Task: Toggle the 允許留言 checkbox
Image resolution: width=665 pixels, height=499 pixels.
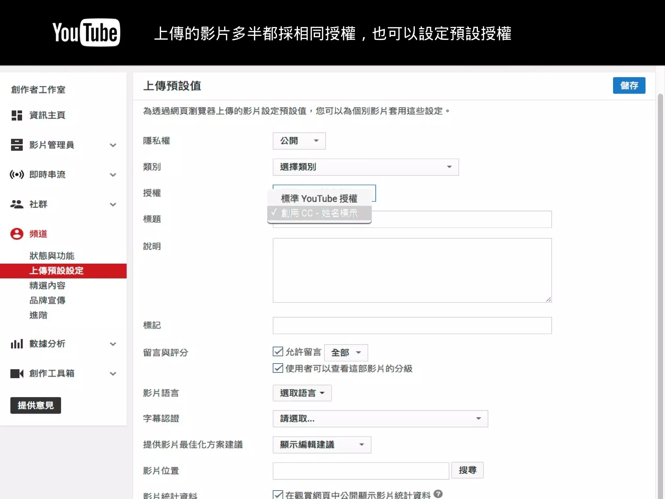Action: point(278,352)
